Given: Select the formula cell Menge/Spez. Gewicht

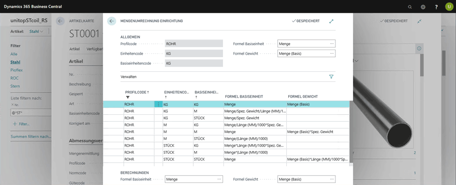Looking at the screenshot, I should [255, 118].
